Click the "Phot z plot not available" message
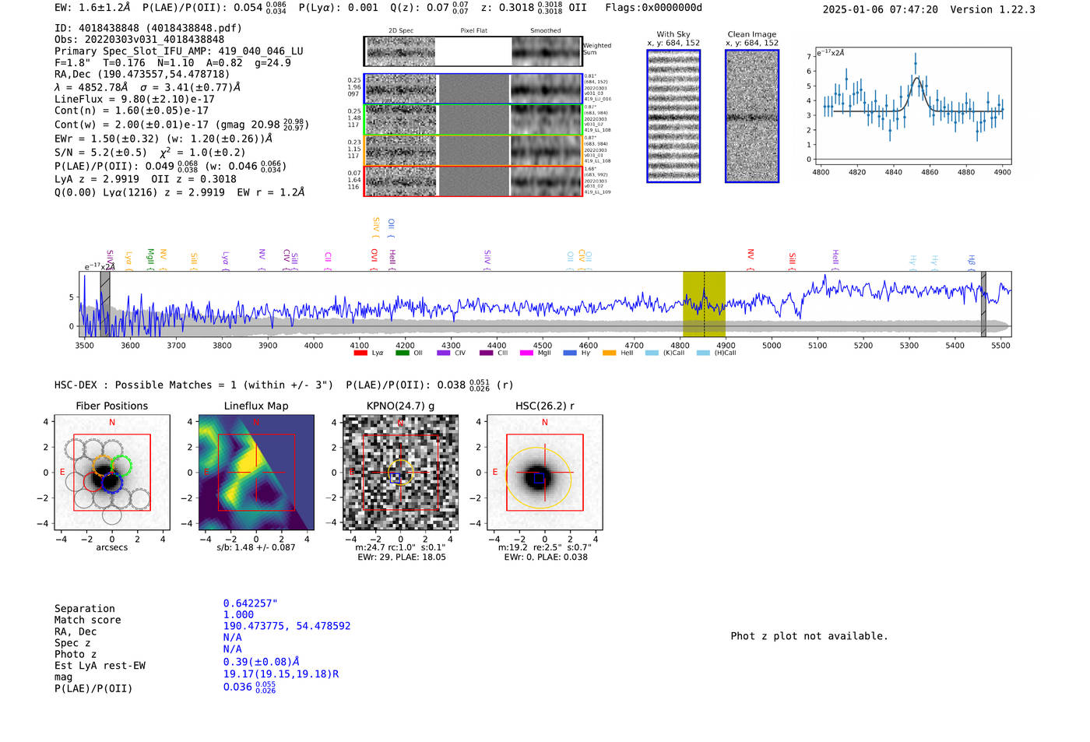Viewport: 1090px width, 742px height. [x=809, y=636]
